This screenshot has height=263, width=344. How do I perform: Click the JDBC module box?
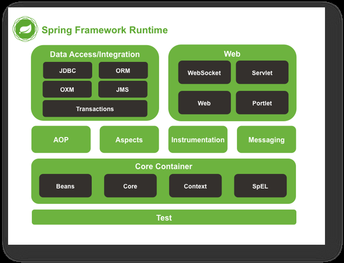[68, 70]
